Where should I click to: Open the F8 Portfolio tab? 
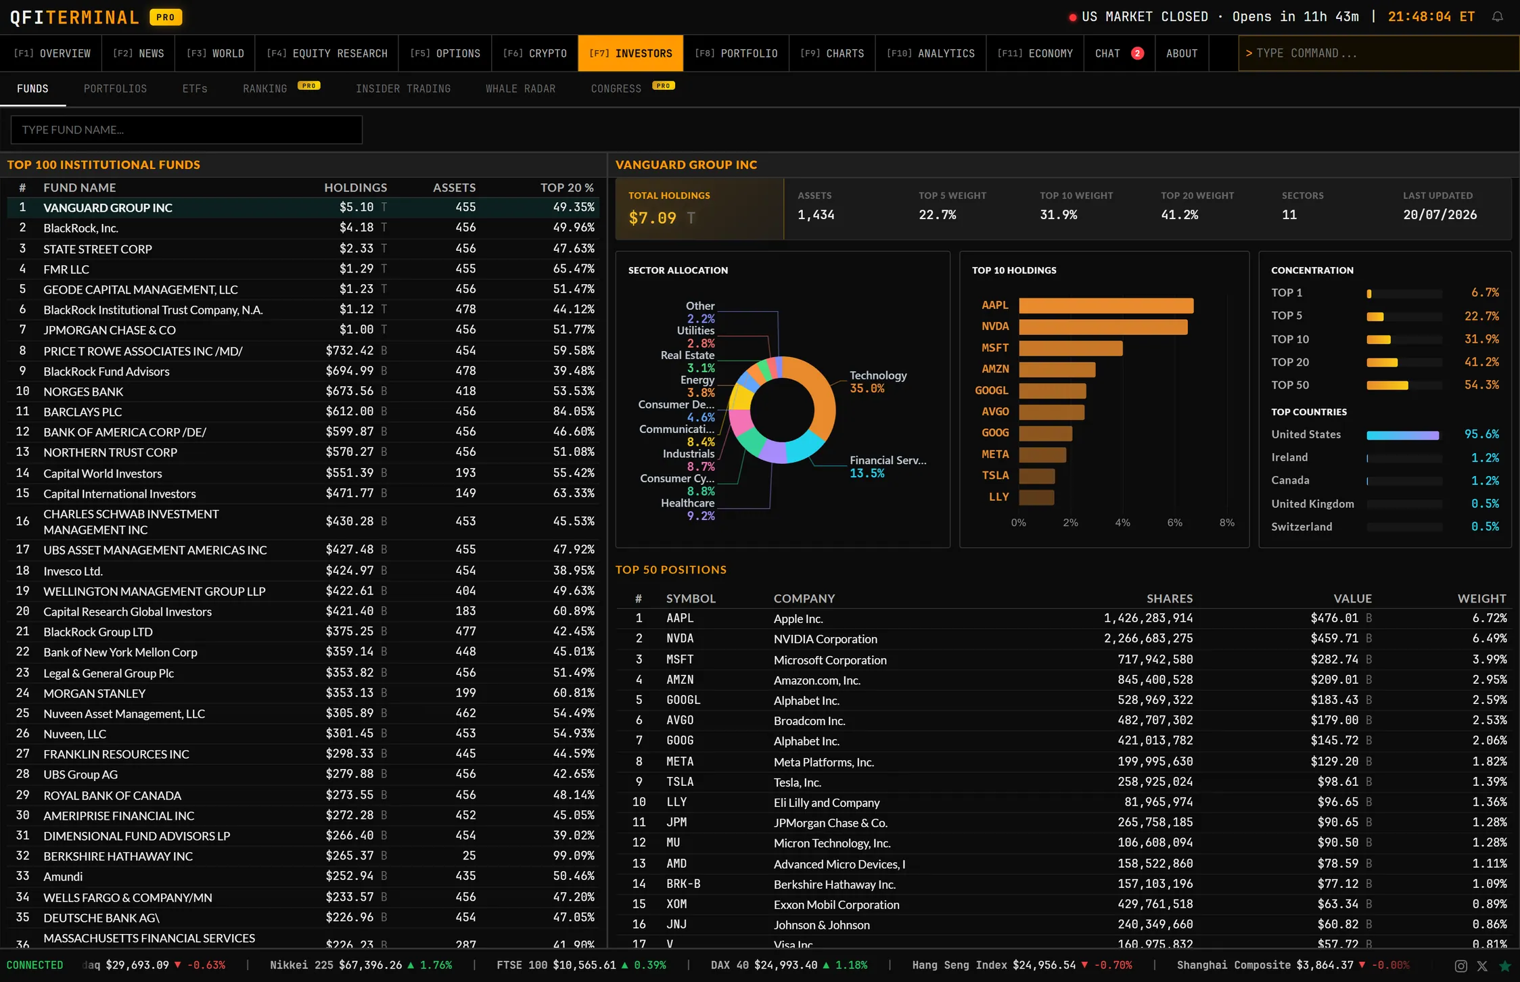736,53
